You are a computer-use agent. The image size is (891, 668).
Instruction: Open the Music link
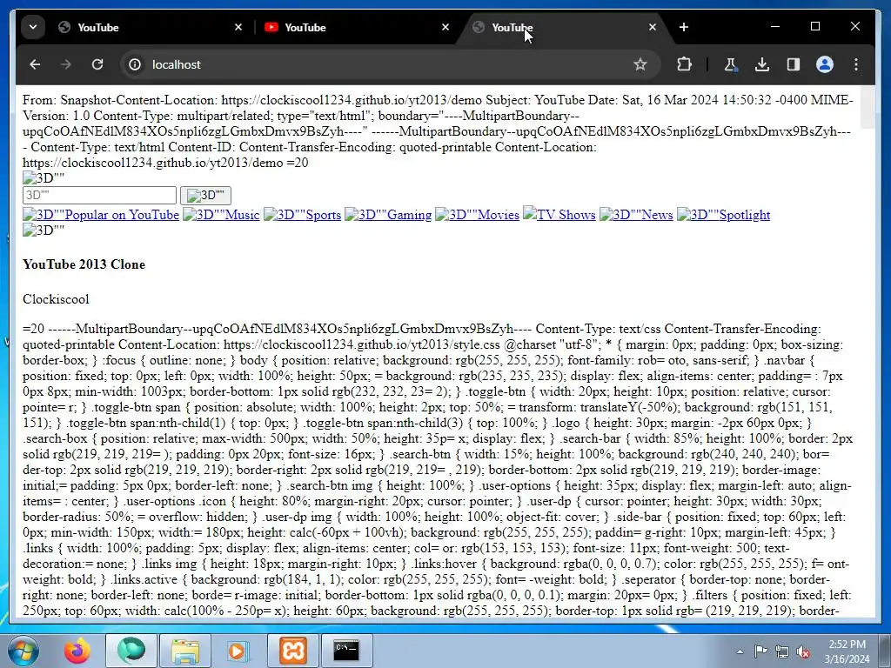point(221,215)
